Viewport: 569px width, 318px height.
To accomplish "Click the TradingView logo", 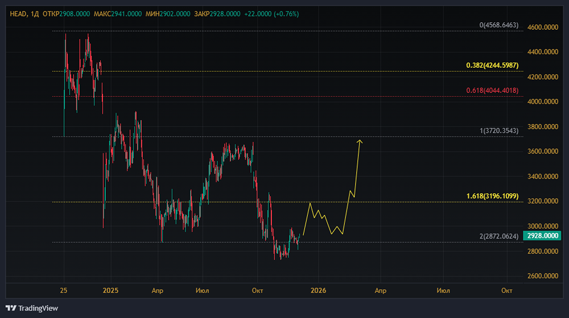I will [x=32, y=308].
